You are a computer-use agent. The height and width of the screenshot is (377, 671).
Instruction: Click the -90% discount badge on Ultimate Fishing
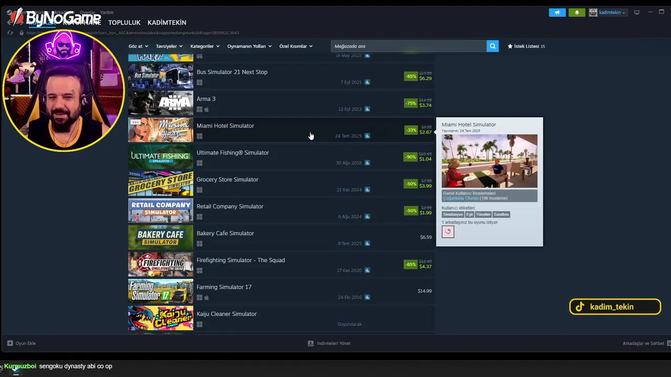410,157
